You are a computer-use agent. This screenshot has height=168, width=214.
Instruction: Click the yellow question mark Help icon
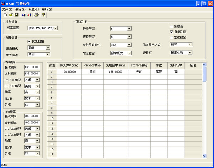pos(44,15)
